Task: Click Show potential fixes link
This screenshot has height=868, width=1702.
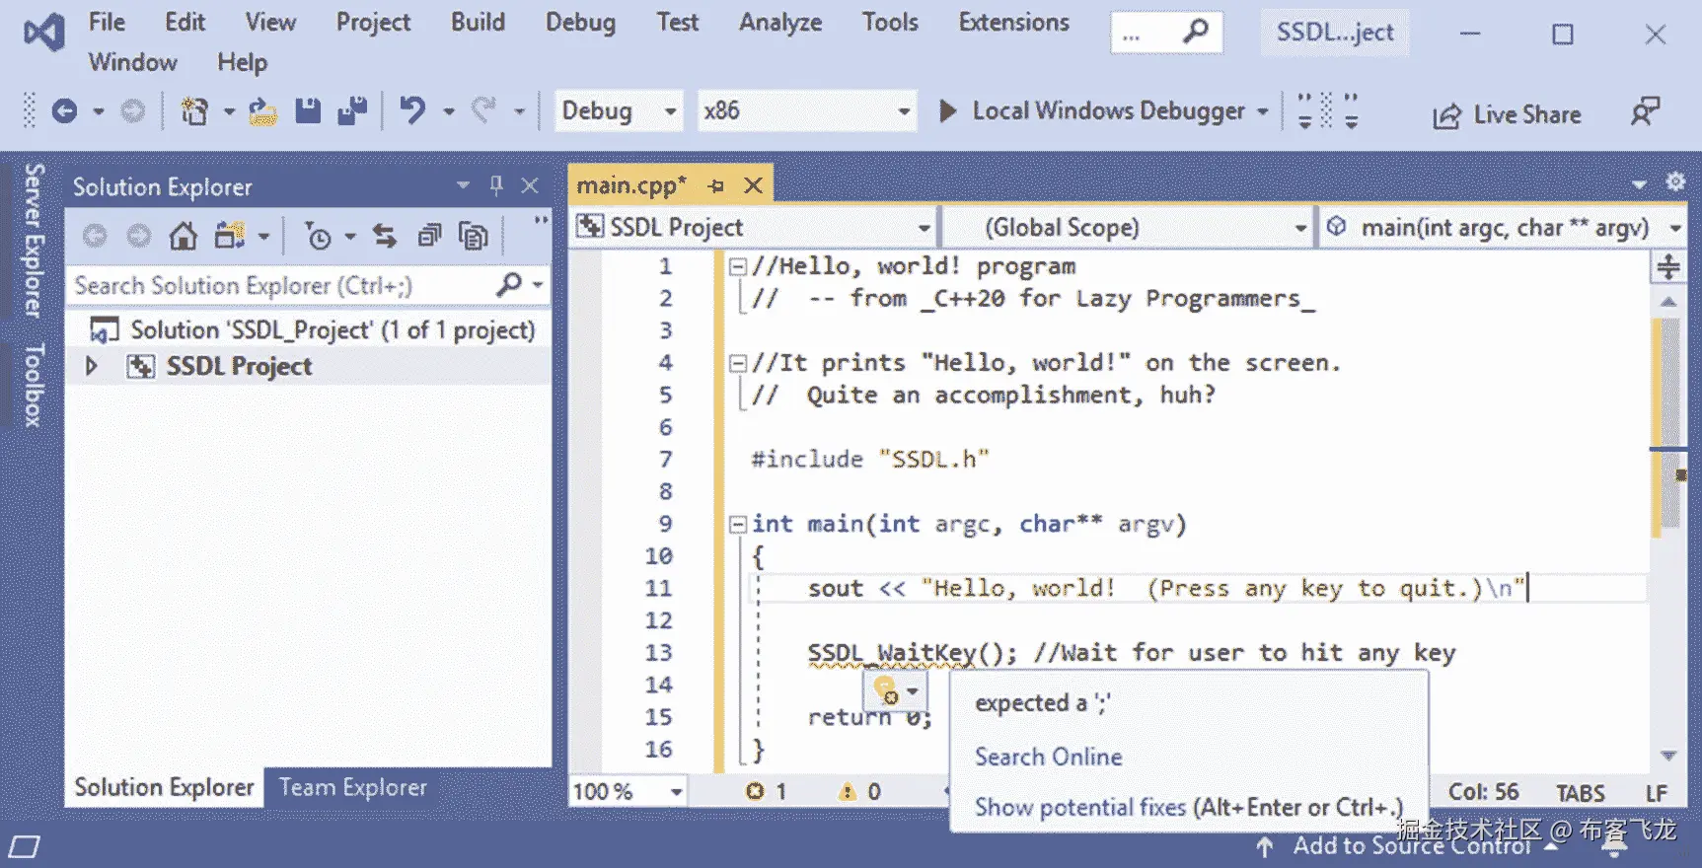Action: (x=1188, y=807)
